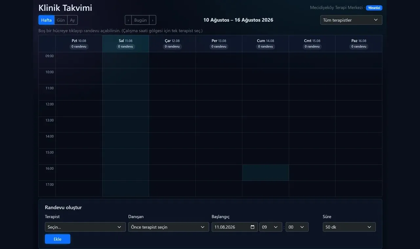The image size is (420, 249).
Task: Click the Ekle button
Action: [57, 239]
